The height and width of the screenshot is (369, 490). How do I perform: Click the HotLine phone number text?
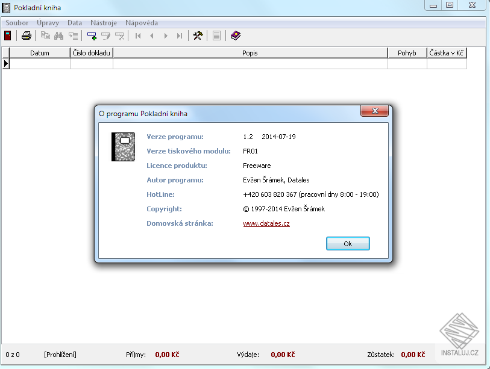click(310, 194)
